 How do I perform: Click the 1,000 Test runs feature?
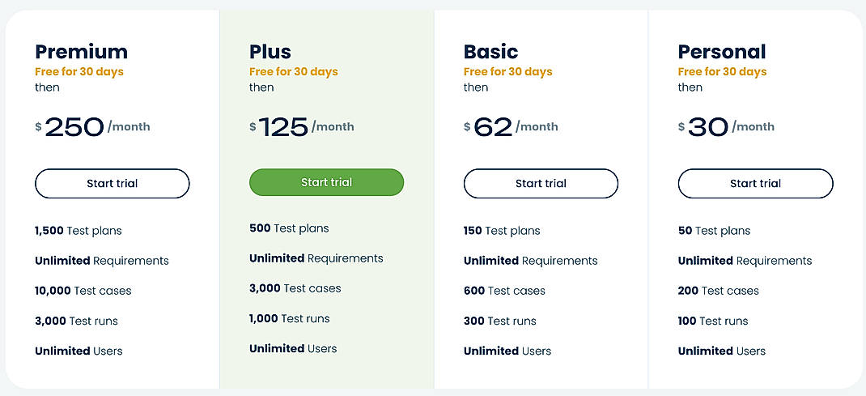click(290, 318)
